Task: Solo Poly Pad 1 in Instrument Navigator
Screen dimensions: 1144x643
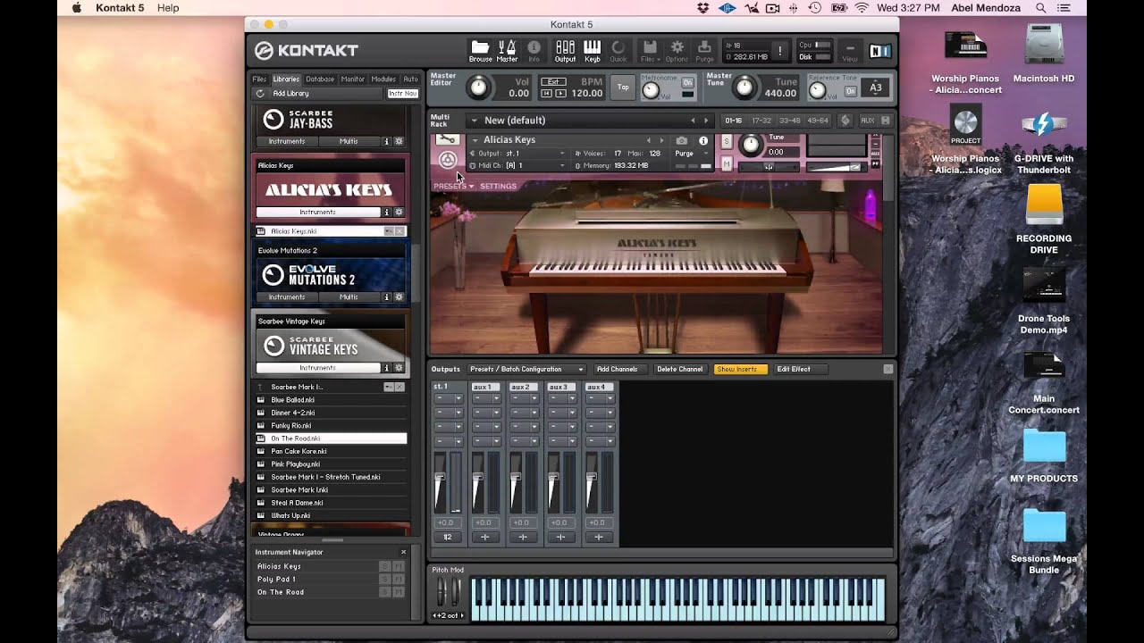Action: [x=384, y=580]
